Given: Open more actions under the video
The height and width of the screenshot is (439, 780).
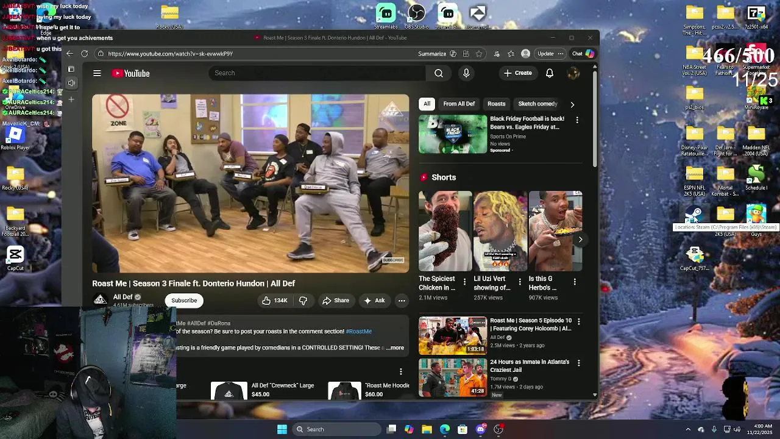Looking at the screenshot, I should (402, 301).
